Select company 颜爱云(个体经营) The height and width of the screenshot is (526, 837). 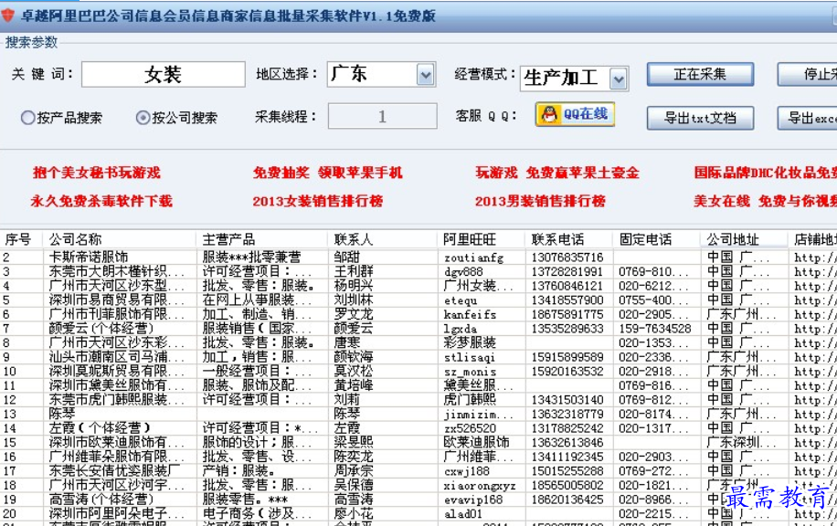pos(101,328)
